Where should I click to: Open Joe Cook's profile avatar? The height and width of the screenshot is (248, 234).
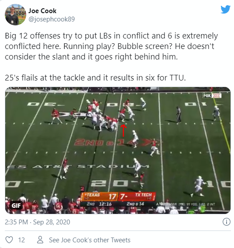(x=15, y=14)
